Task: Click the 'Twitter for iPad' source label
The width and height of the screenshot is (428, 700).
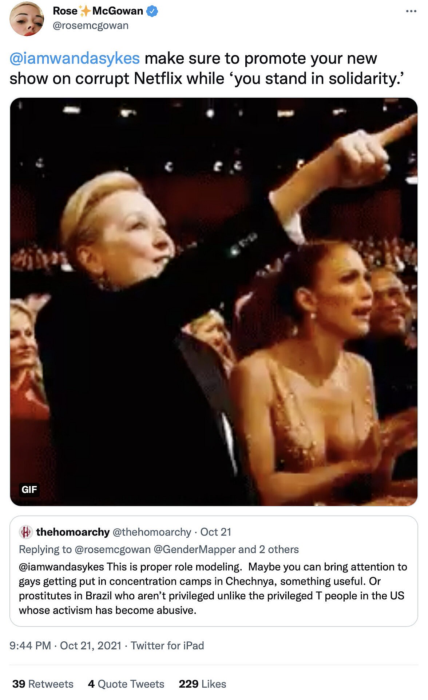Action: point(167,646)
